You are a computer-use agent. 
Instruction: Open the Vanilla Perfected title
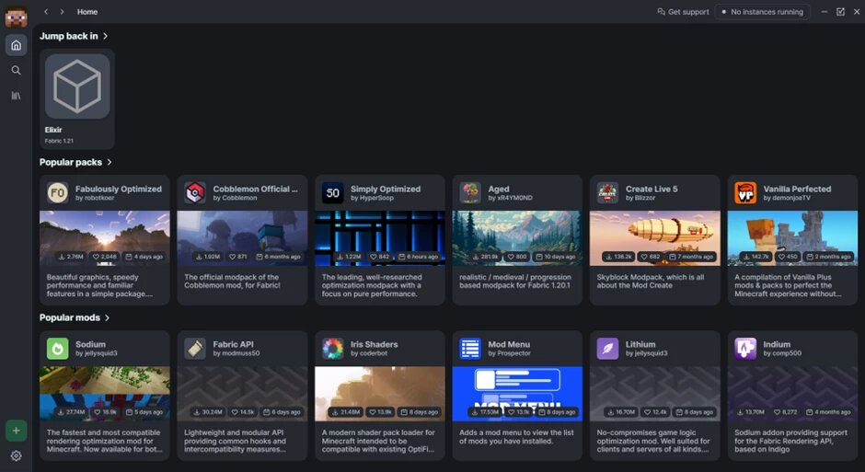coord(797,189)
